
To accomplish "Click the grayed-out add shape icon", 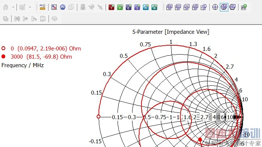I will coord(22,7).
